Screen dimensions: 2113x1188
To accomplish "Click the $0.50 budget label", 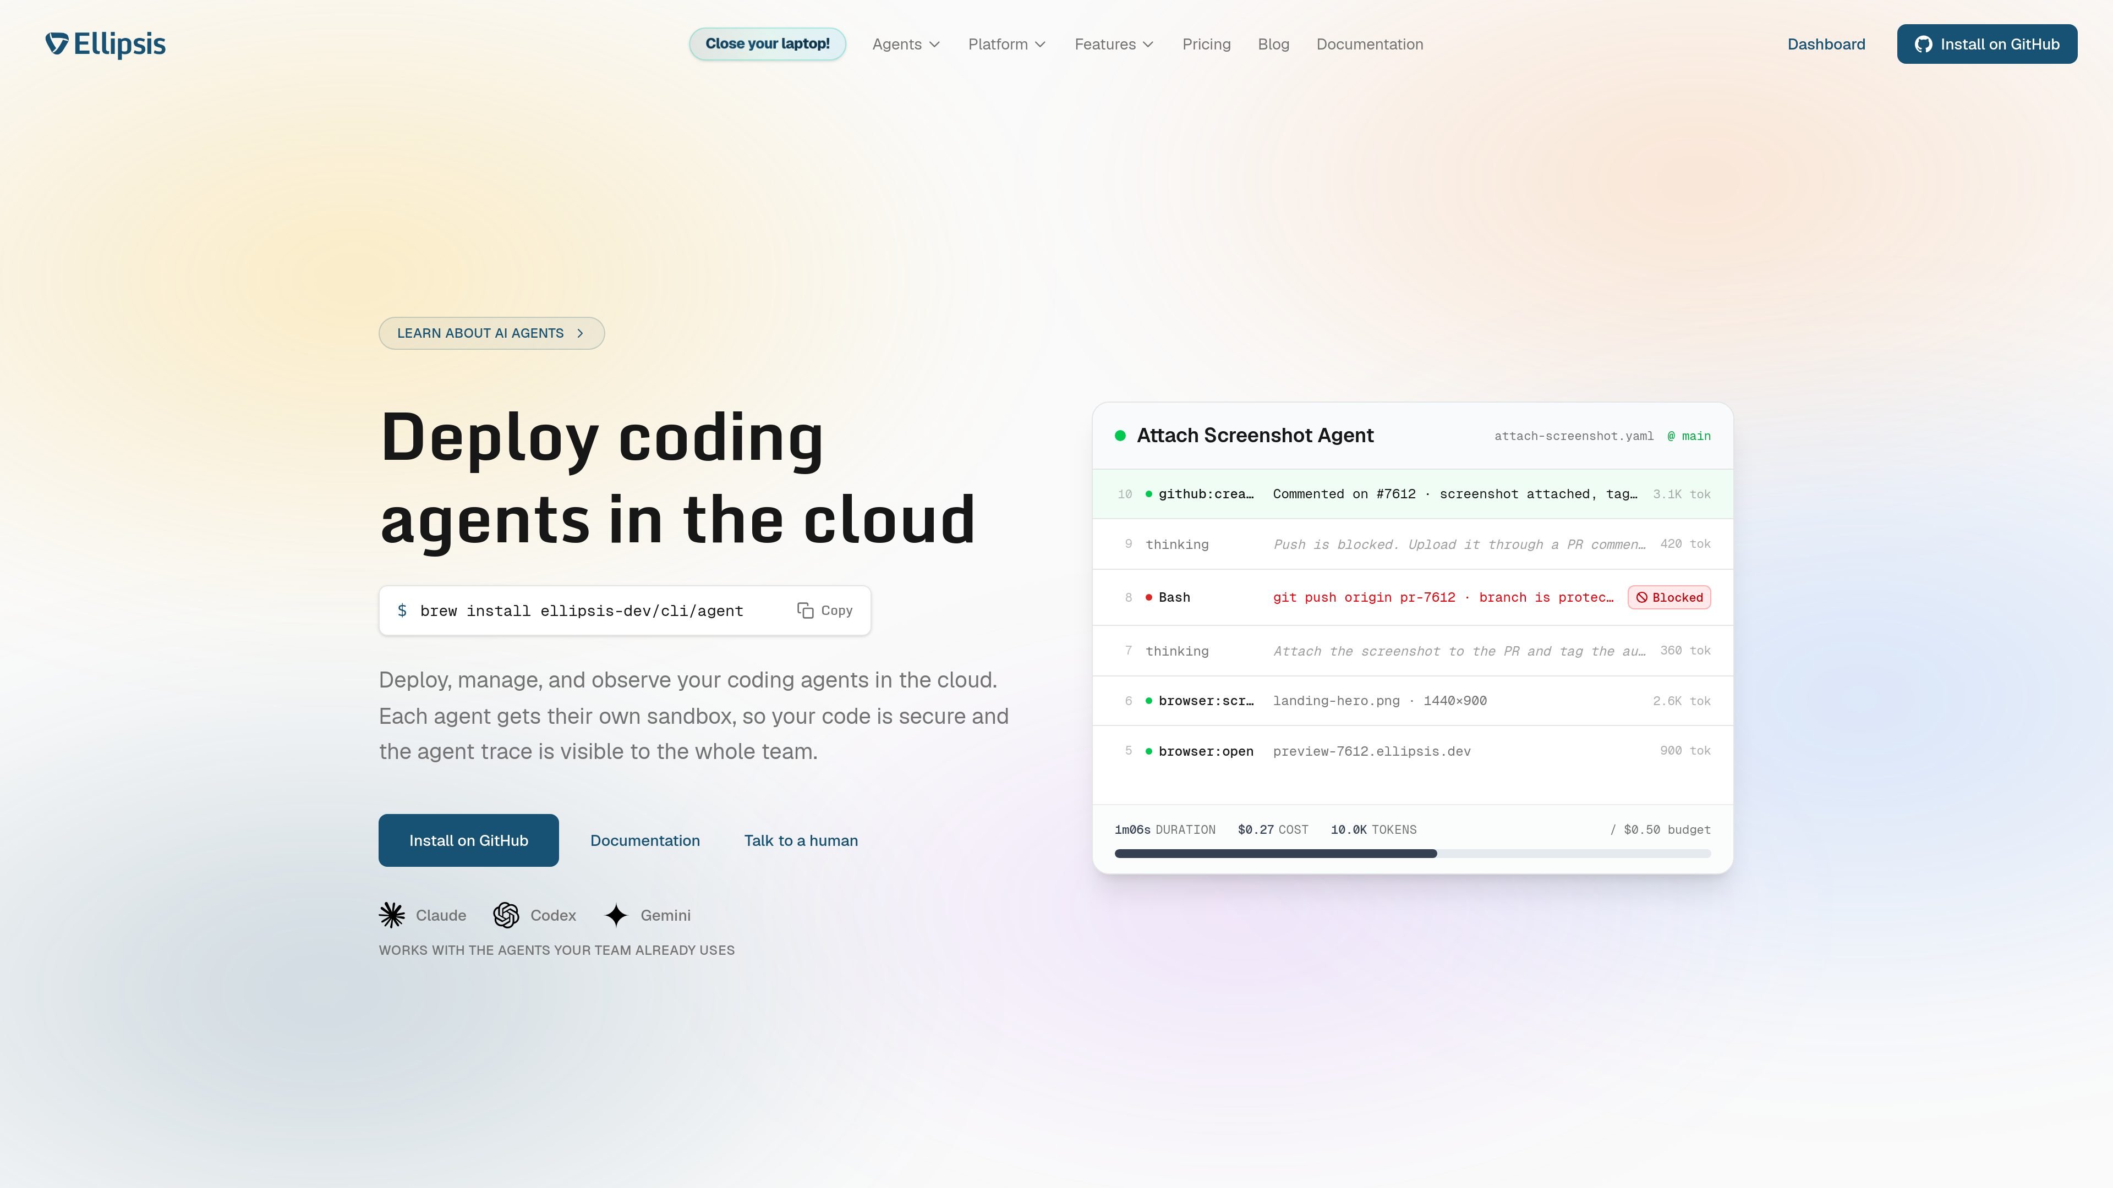I will [1660, 830].
